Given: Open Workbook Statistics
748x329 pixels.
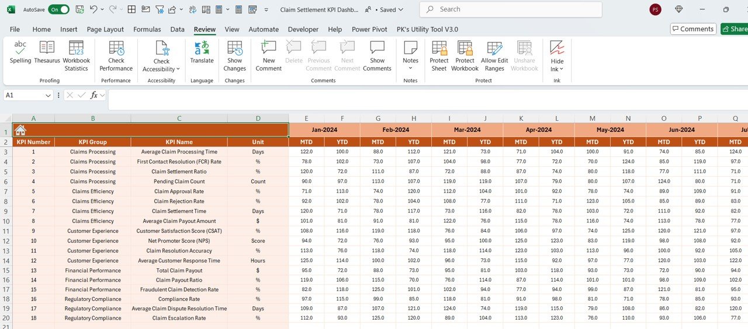Looking at the screenshot, I should click(76, 56).
